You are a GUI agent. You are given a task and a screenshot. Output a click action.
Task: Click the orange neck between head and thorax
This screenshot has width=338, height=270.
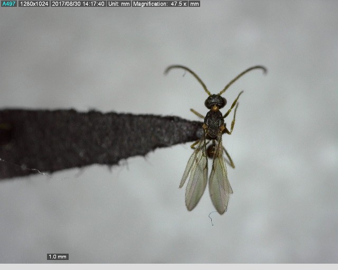[x=215, y=109]
